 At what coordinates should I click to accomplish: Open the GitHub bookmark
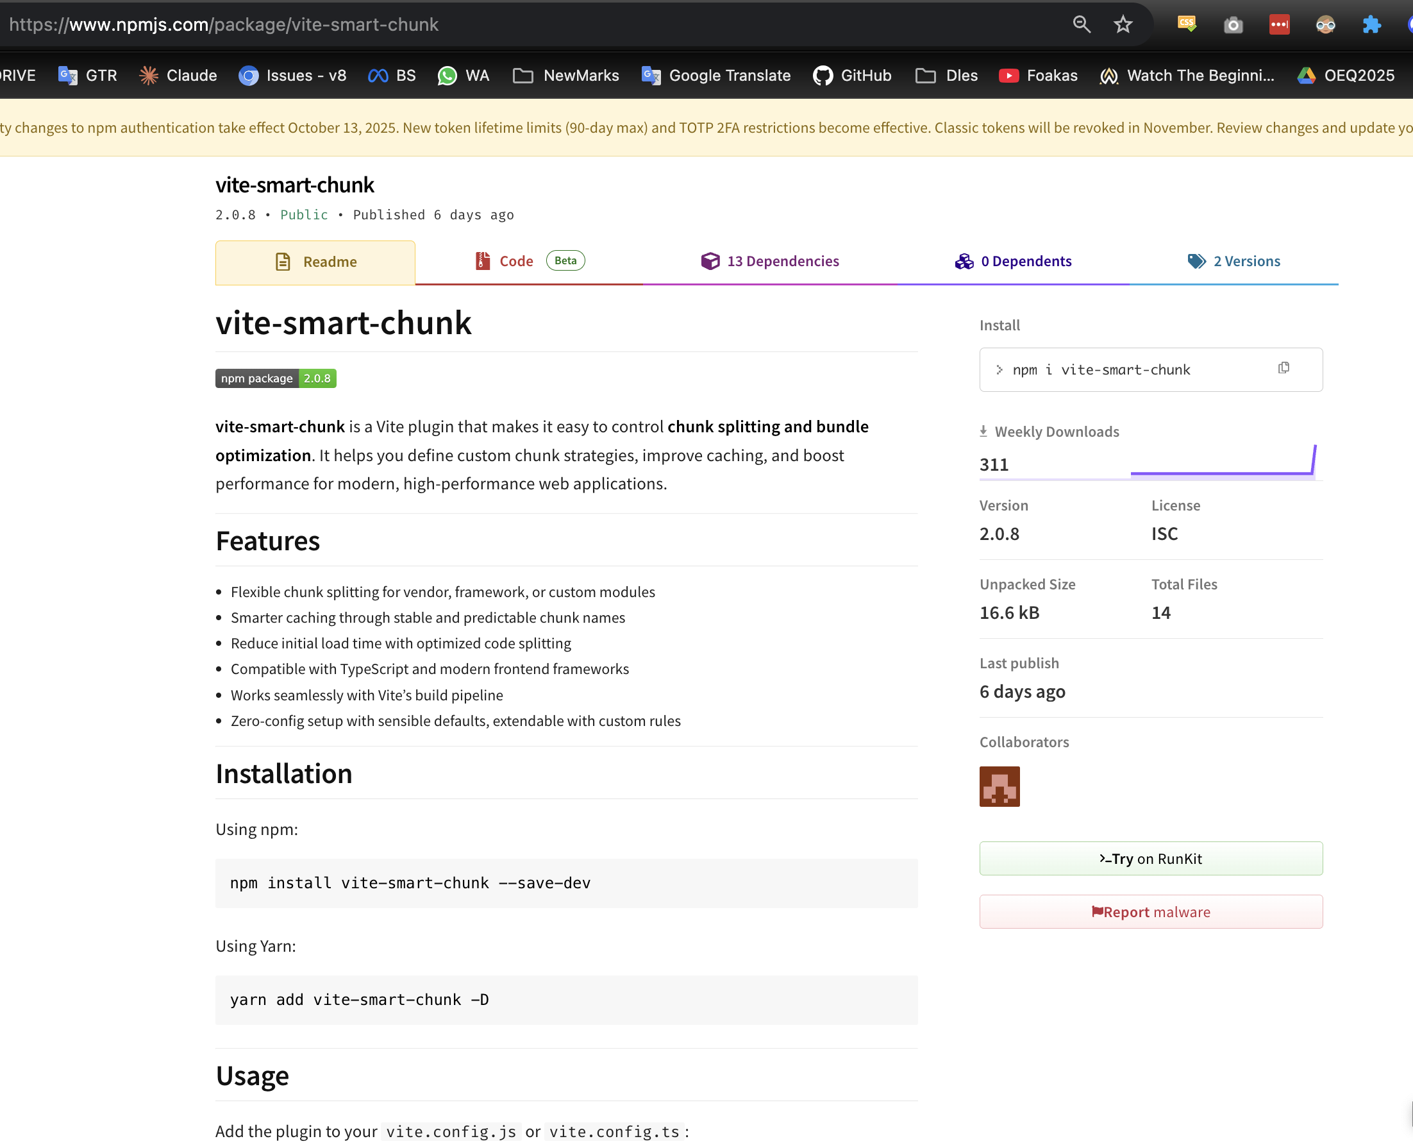pyautogui.click(x=851, y=75)
